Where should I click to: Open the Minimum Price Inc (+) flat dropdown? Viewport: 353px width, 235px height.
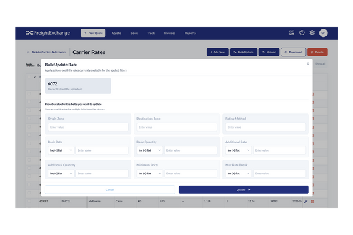[149, 173]
